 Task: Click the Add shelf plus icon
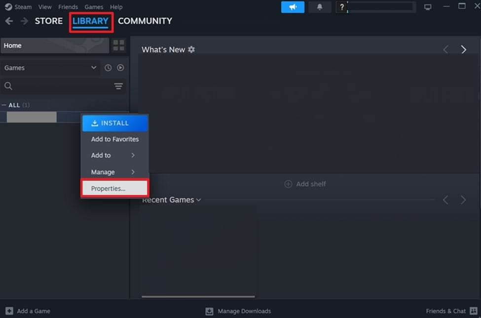pyautogui.click(x=288, y=184)
